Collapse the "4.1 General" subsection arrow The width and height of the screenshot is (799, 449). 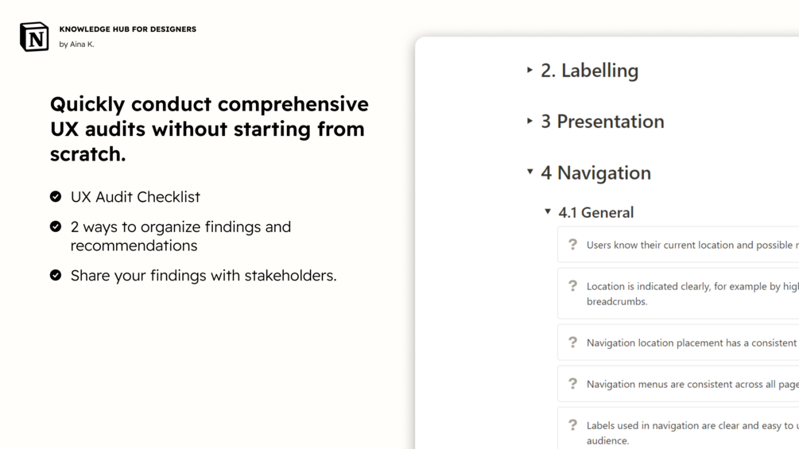coord(548,212)
